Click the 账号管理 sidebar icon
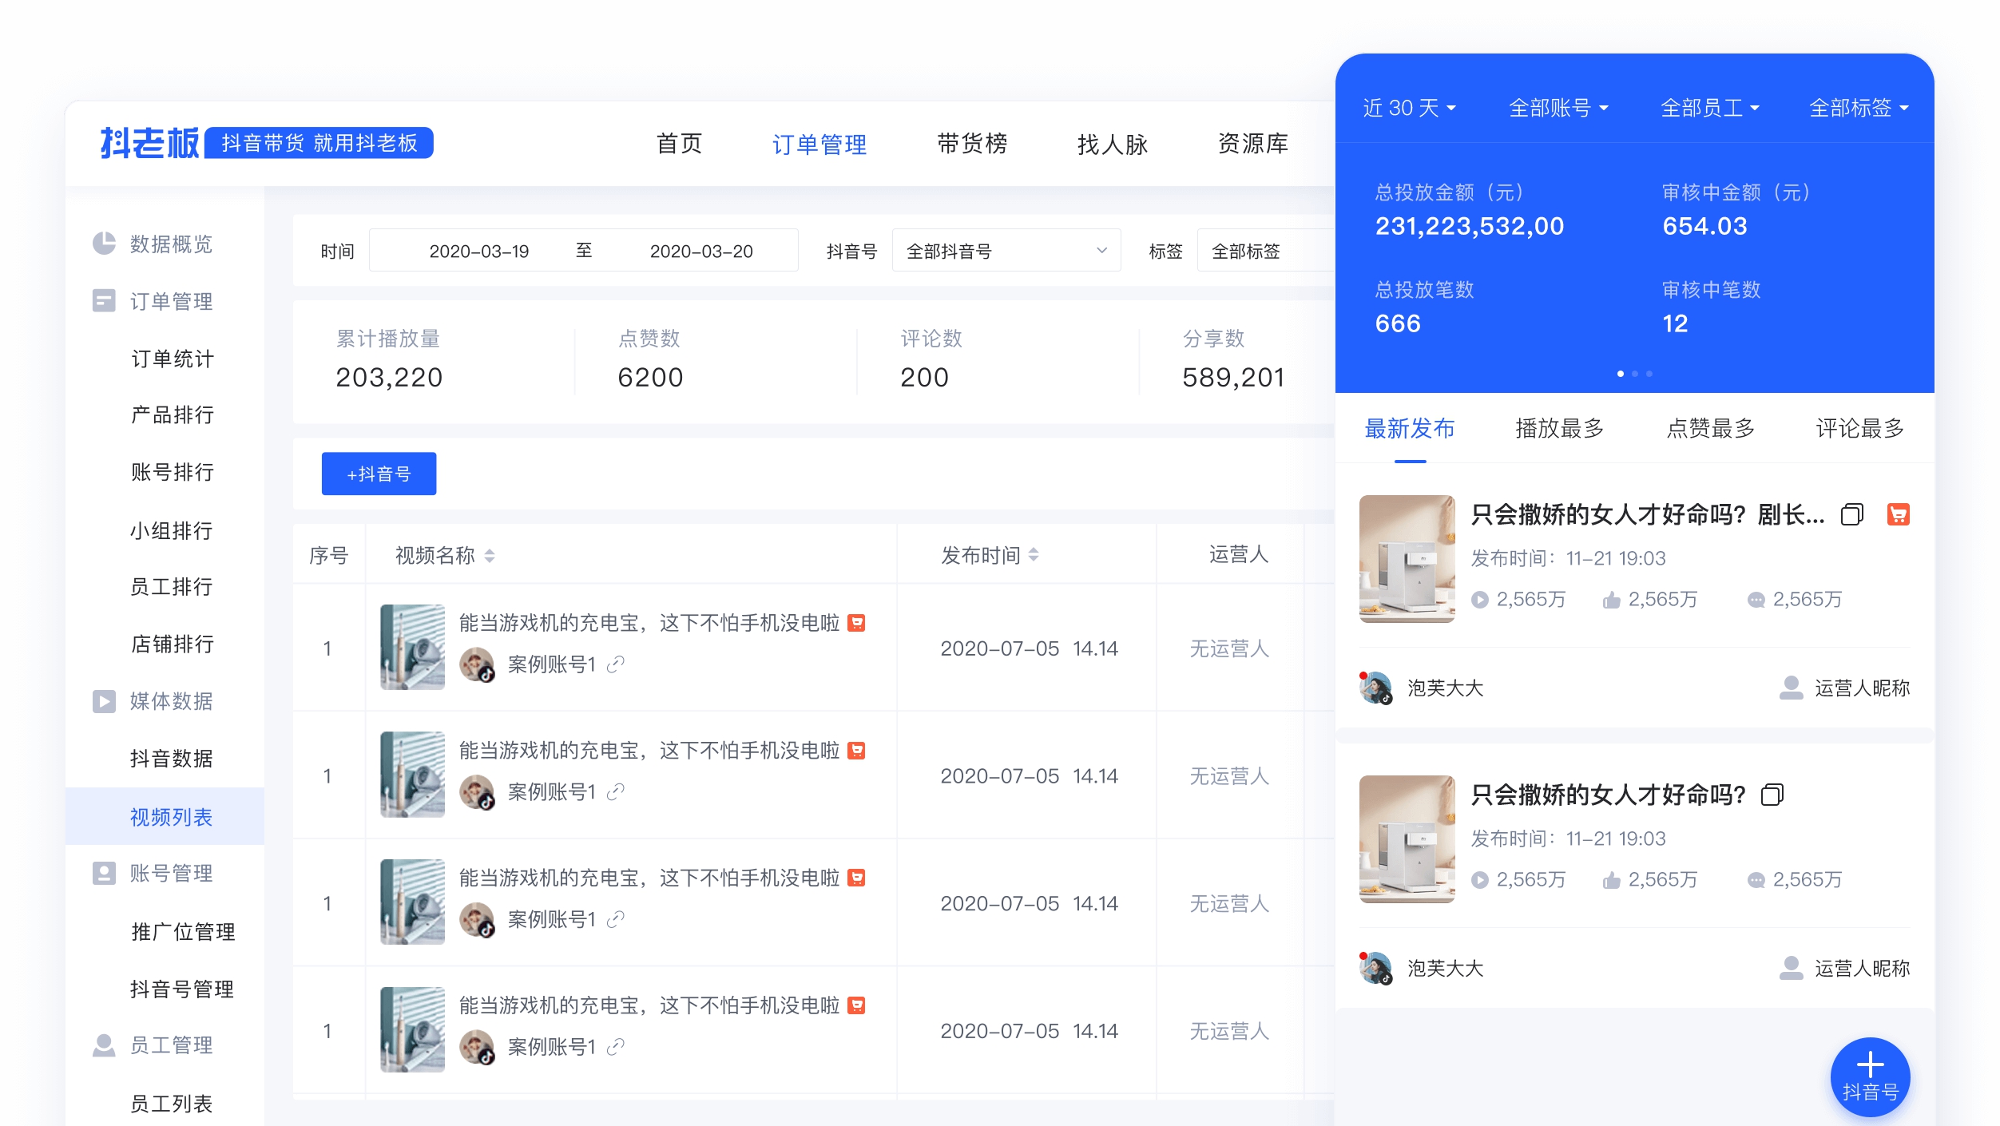The height and width of the screenshot is (1126, 2000). tap(105, 873)
